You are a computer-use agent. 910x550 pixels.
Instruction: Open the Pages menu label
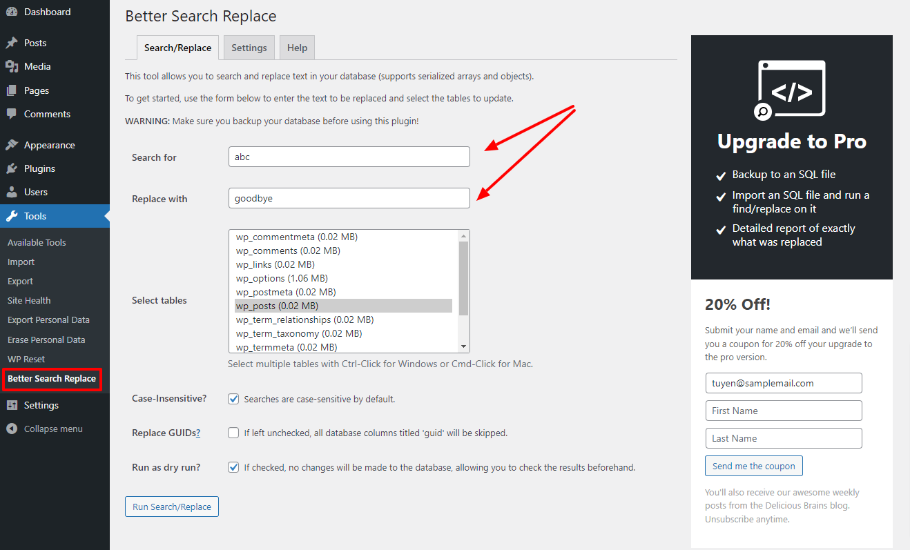coord(37,90)
